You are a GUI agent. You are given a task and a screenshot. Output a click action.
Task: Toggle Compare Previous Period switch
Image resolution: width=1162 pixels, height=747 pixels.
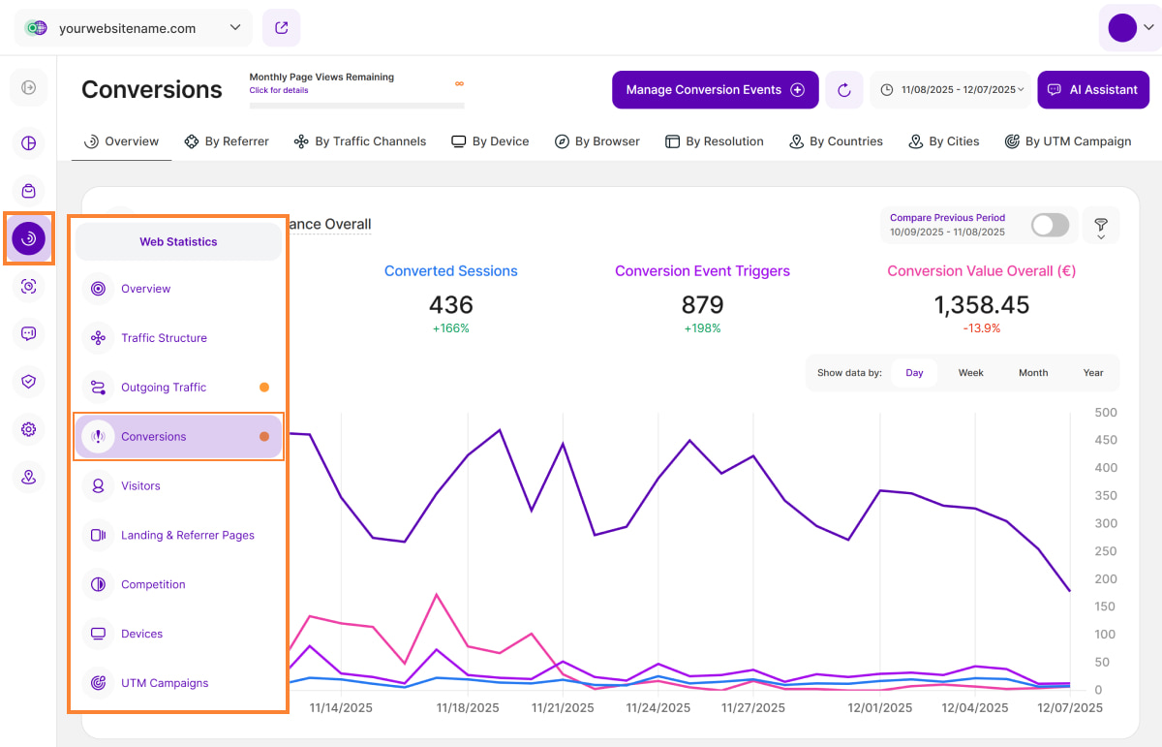tap(1050, 226)
